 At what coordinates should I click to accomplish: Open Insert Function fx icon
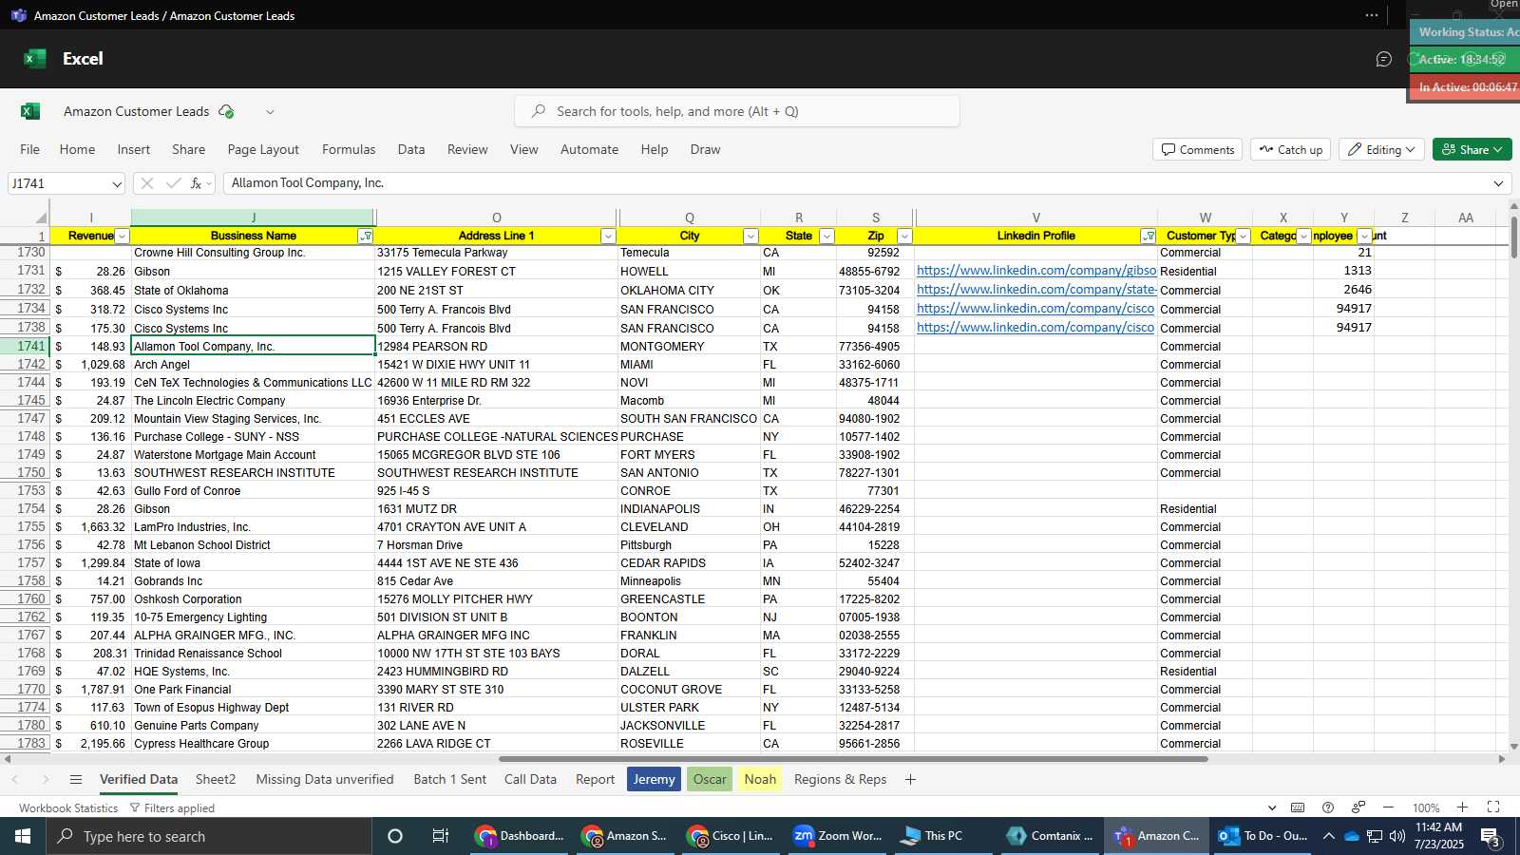196,183
